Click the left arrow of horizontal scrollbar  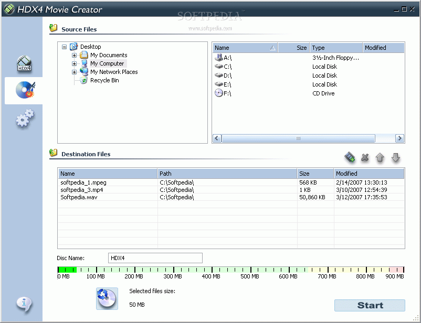point(217,138)
